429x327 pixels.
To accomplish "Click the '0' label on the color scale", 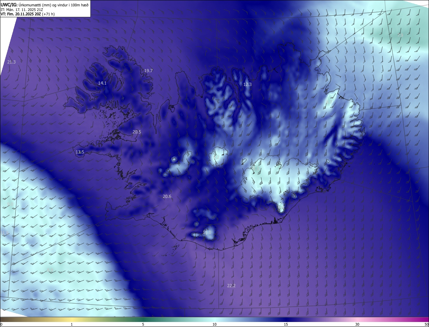I will click(1, 325).
